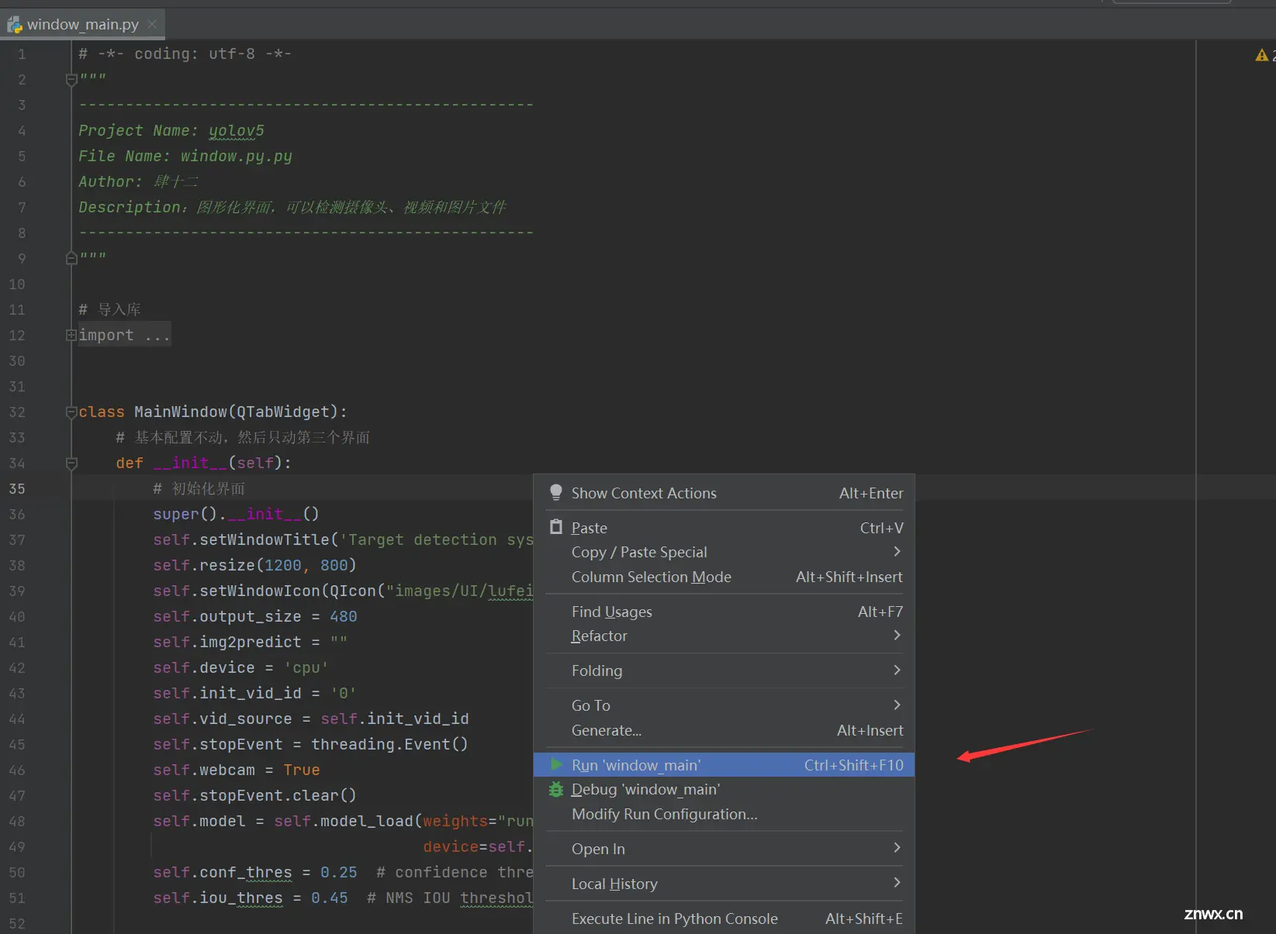Click 'self.vid_source = self.init_vid_id' line

click(311, 719)
